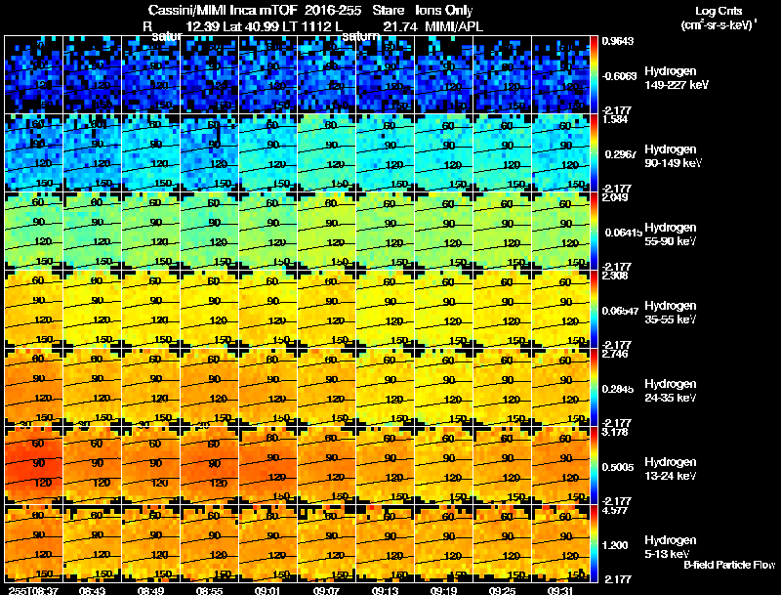The width and height of the screenshot is (781, 595).
Task: Click the '08:43' time label
Action: [92, 590]
